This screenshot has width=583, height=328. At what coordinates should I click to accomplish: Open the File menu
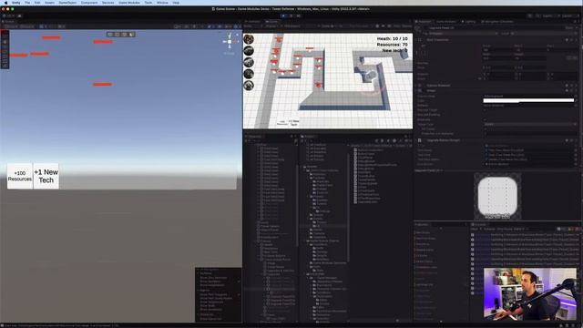[27, 3]
